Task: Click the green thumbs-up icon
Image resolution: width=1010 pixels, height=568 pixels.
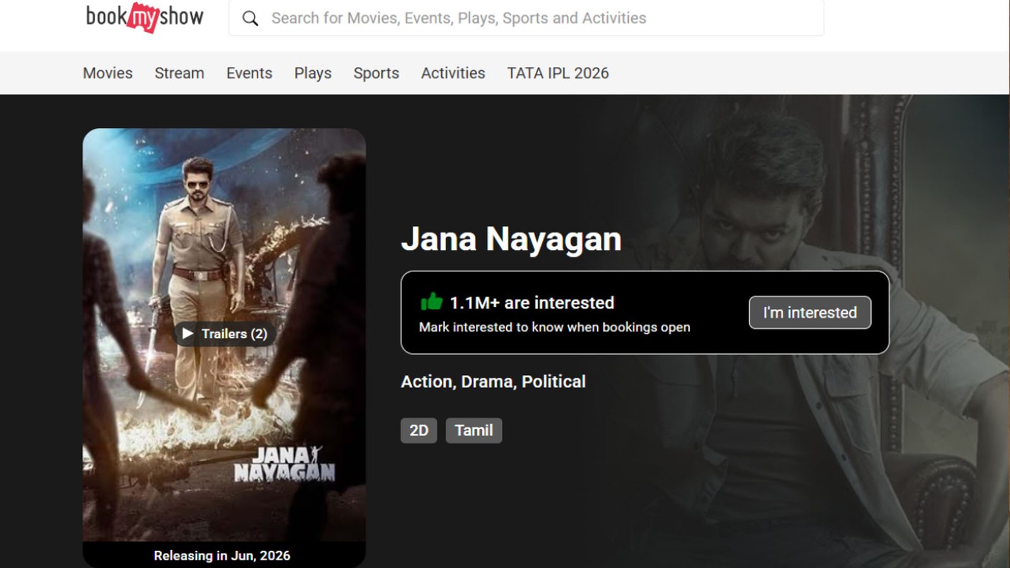Action: point(431,302)
